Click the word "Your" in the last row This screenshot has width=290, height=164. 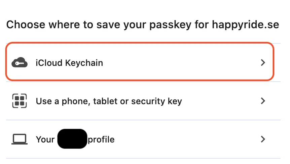coord(45,139)
